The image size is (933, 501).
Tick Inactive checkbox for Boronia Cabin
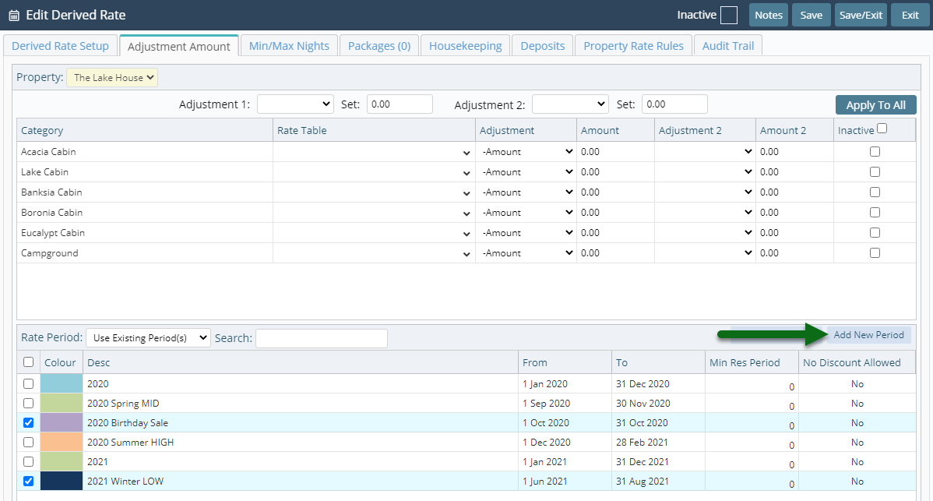click(875, 213)
